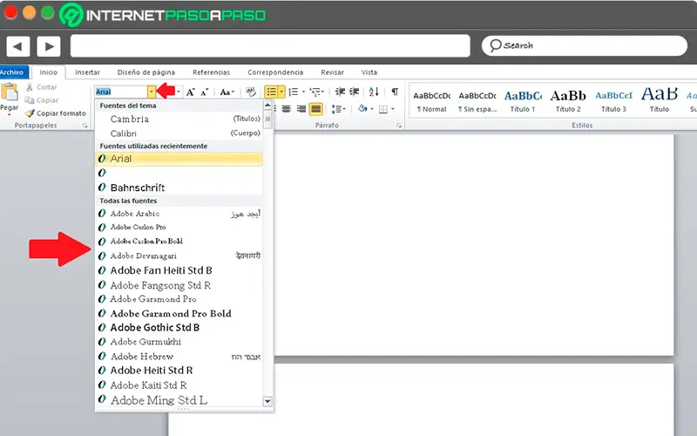Apply the Título 1 style
The width and height of the screenshot is (697, 436).
tap(523, 101)
